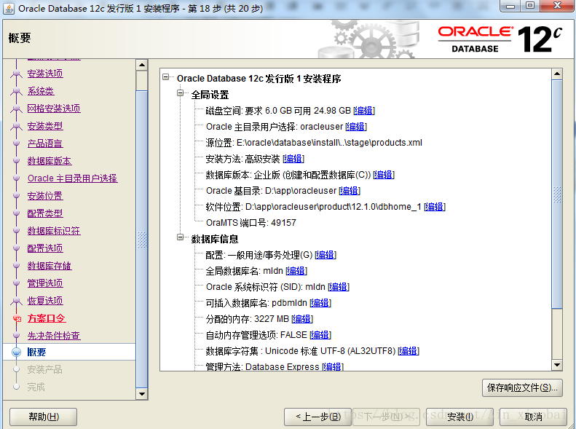The width and height of the screenshot is (576, 429).
Task: Edit the 分配的内存 3227 MB value
Action: pos(302,319)
